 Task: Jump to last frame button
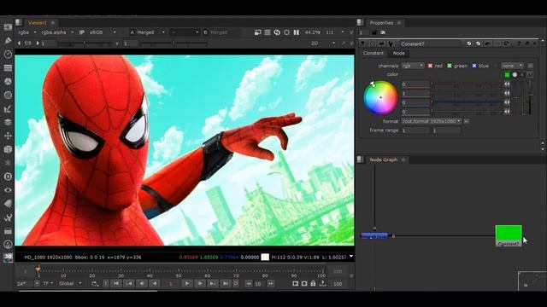pyautogui.click(x=226, y=284)
